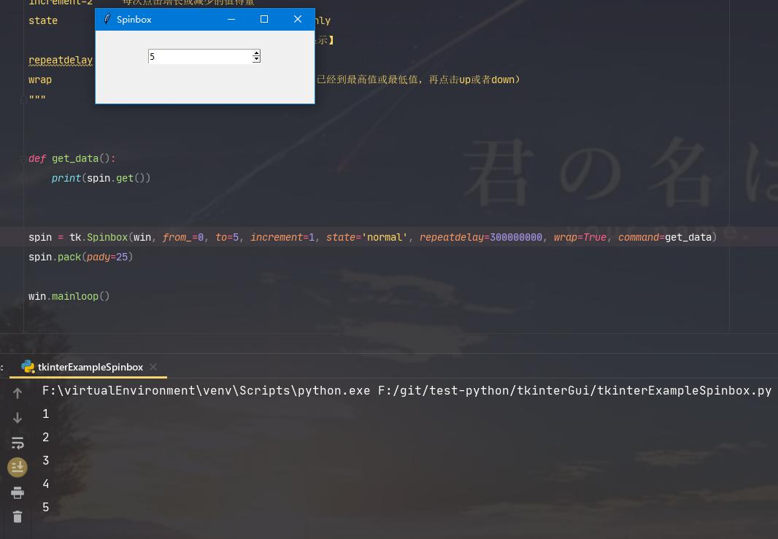
Task: Click the printer icon to print console output
Action: 18,492
